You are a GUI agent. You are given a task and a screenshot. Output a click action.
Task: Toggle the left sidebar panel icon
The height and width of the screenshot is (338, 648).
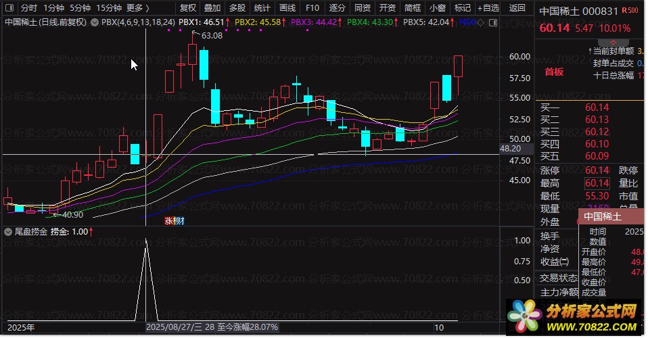[x=9, y=8]
